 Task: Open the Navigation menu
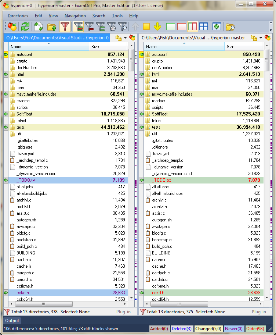75,16
